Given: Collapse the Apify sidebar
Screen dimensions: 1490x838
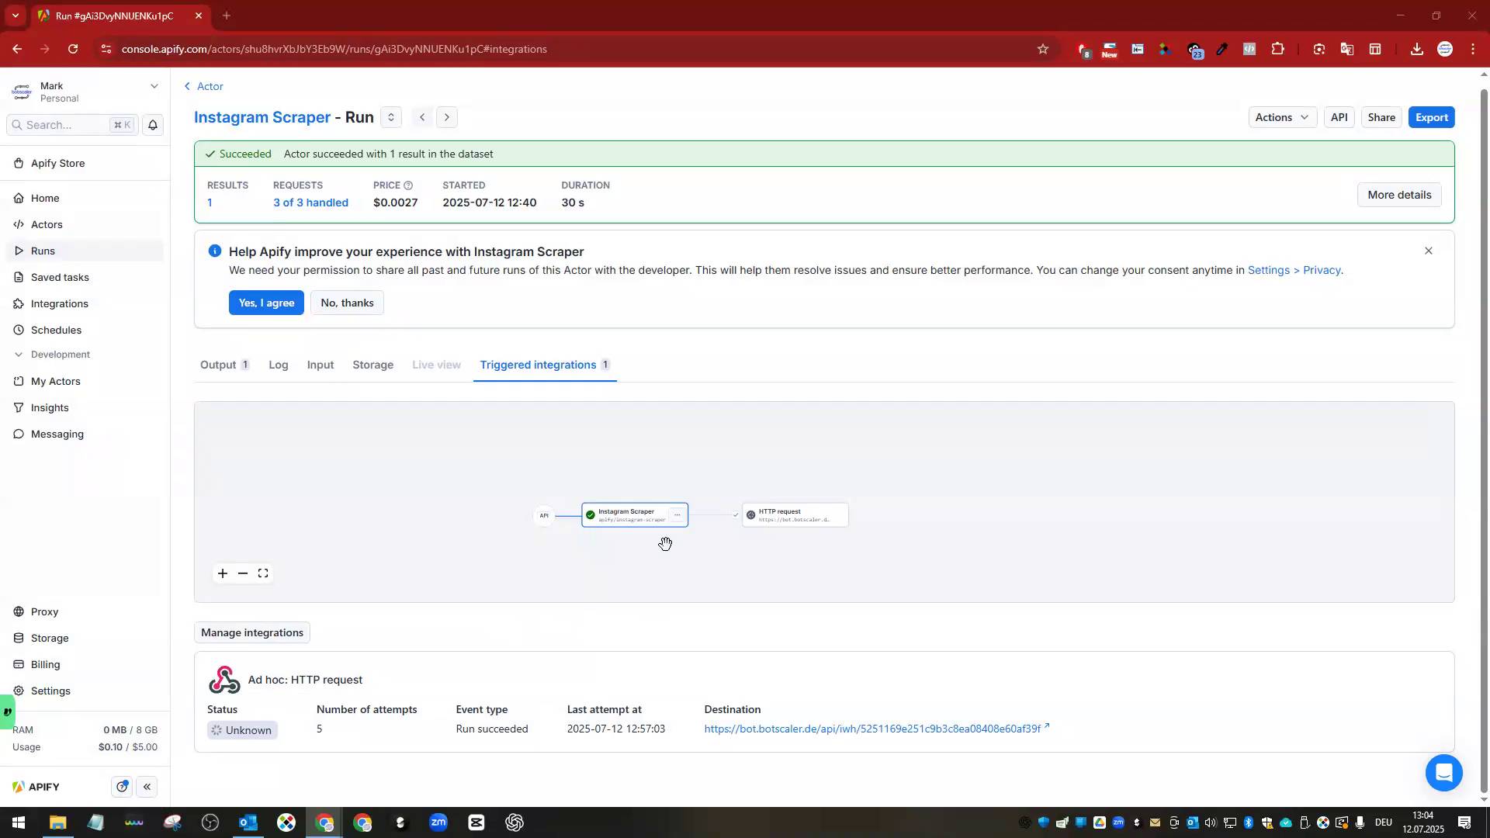Looking at the screenshot, I should 147,787.
